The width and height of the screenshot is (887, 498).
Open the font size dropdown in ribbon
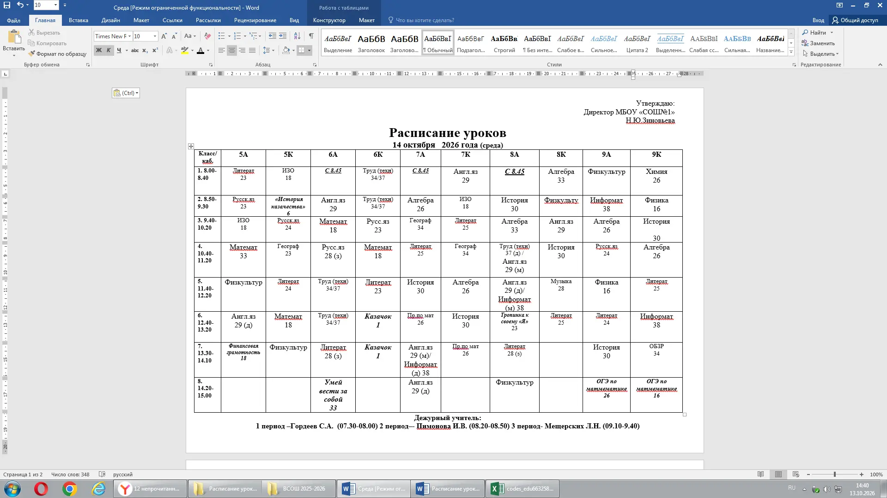[155, 36]
